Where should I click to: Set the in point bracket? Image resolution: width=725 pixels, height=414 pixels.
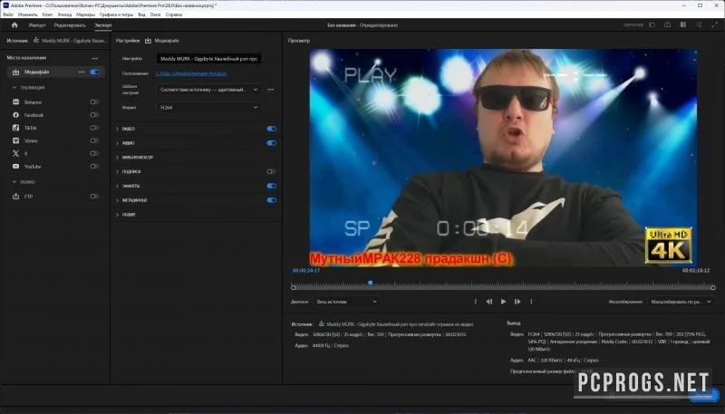pyautogui.click(x=475, y=302)
